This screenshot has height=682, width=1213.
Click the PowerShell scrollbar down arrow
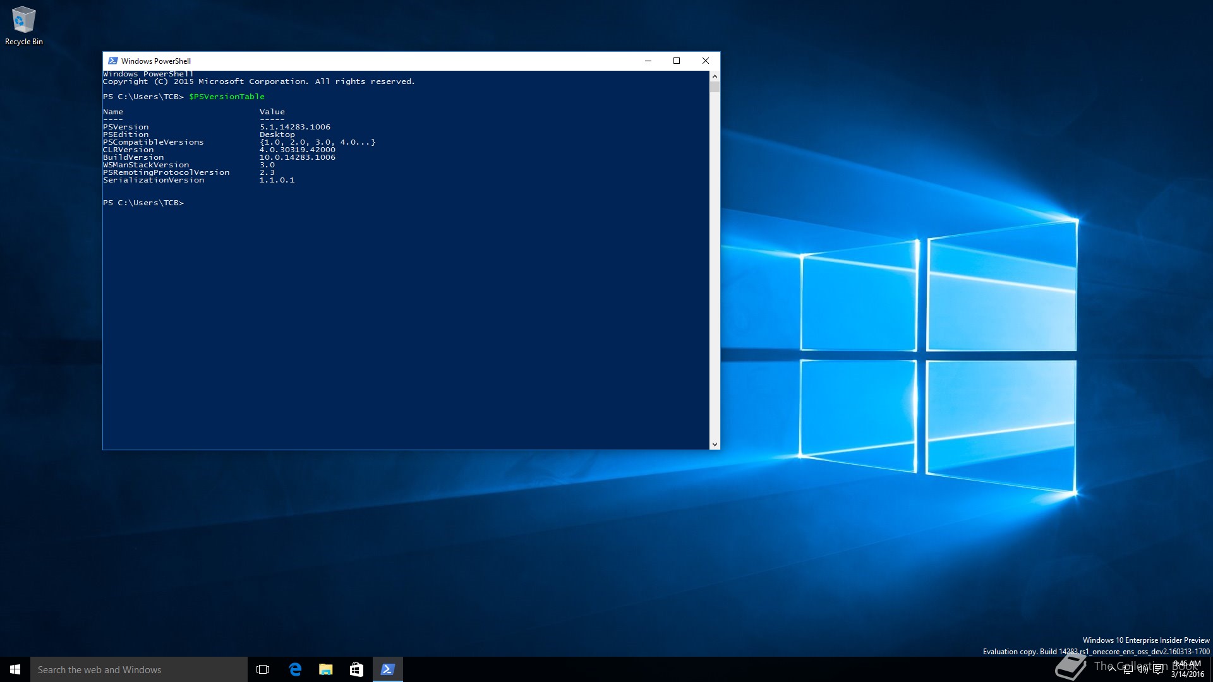(715, 445)
